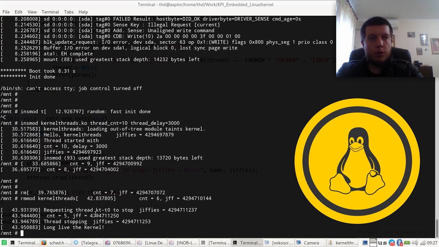This screenshot has width=439, height=247.
Task: Click the webcam overlay video
Action: coord(388,38)
